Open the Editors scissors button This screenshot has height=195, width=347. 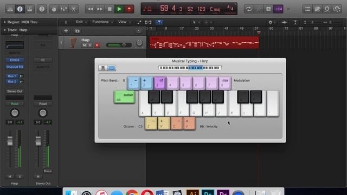point(74,9)
